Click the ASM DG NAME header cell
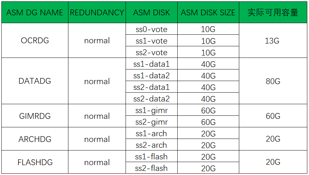 pos(35,12)
